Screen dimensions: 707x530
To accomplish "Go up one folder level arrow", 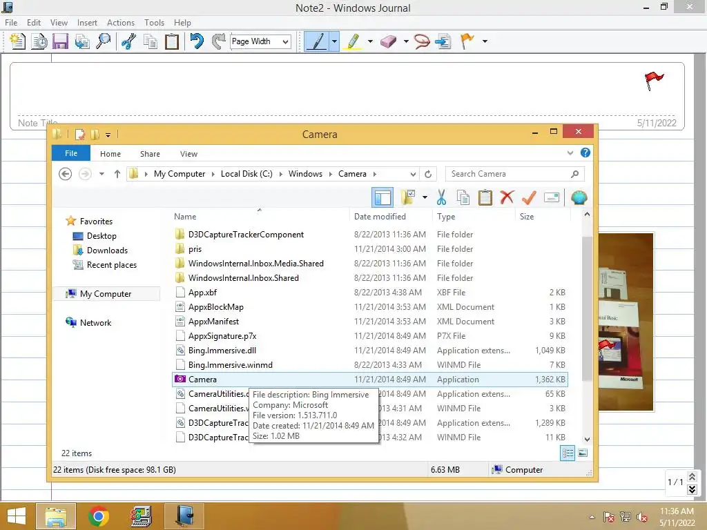I will 117,174.
